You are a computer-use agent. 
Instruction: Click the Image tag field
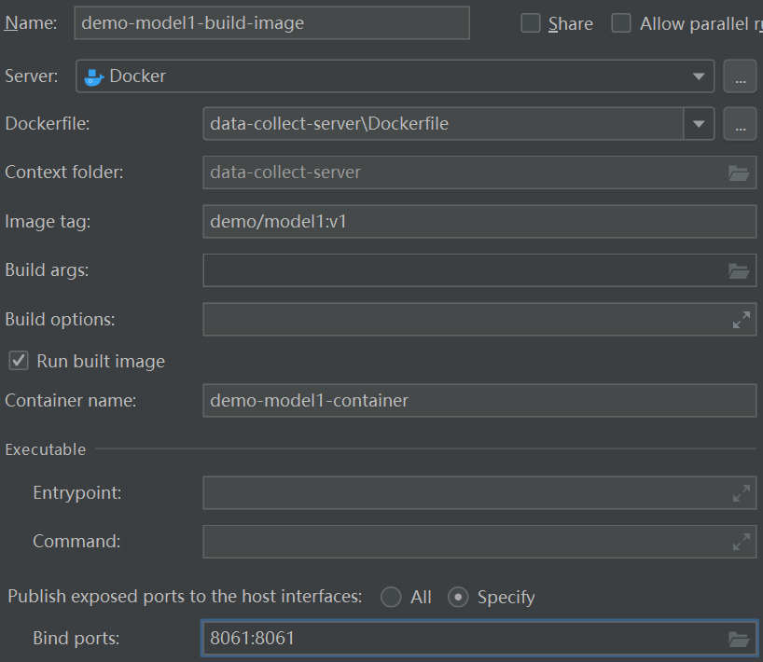(479, 222)
